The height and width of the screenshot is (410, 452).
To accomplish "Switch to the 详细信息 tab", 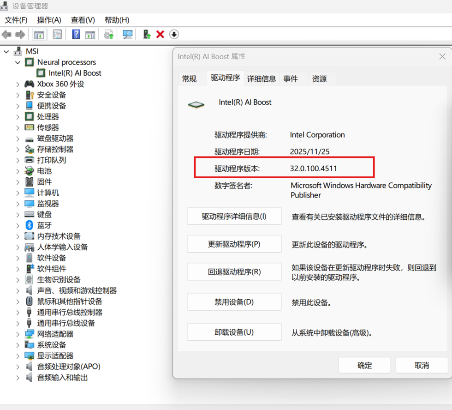I will [262, 78].
